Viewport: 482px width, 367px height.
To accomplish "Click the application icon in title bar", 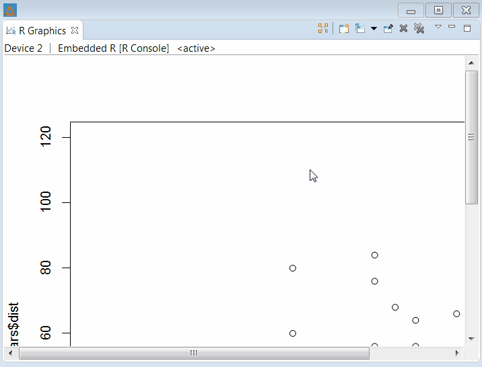I will (x=10, y=11).
